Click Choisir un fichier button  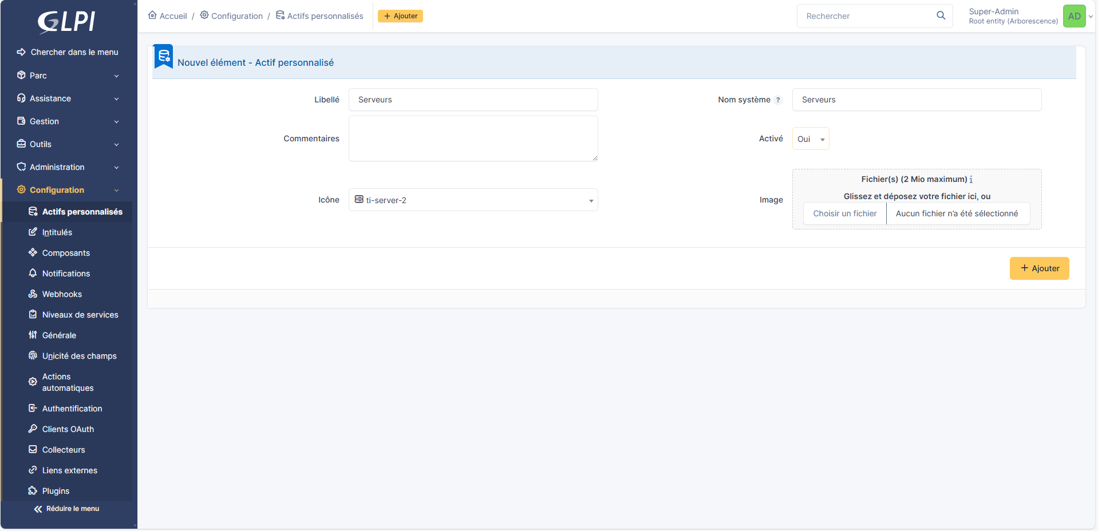844,213
